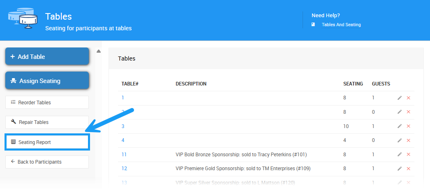Click the red X for table 2
The height and width of the screenshot is (189, 430).
pos(408,112)
